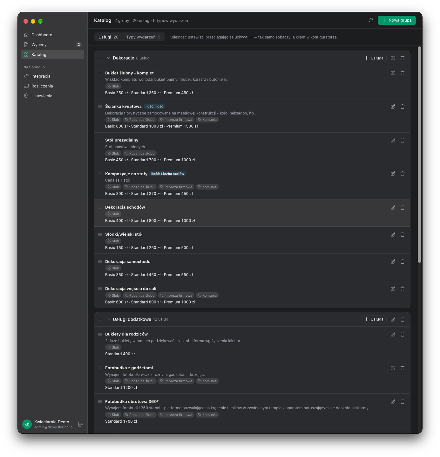Open Dashboard in the sidebar
440x457 pixels.
pos(52,35)
